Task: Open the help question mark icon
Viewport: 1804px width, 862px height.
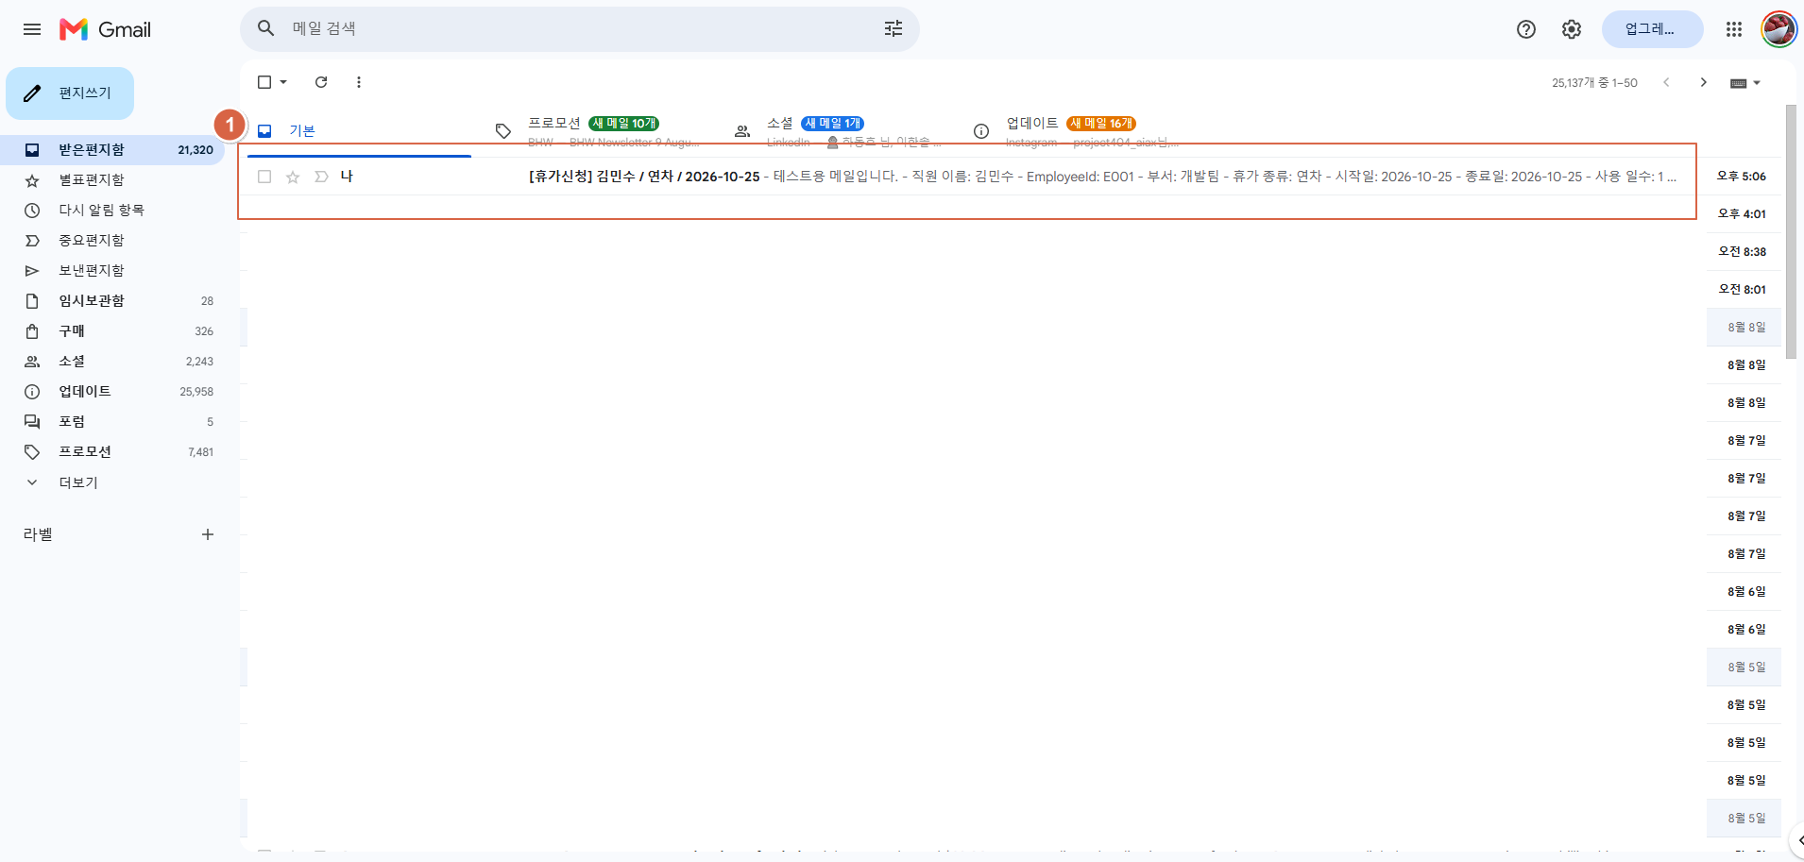Action: click(x=1526, y=29)
